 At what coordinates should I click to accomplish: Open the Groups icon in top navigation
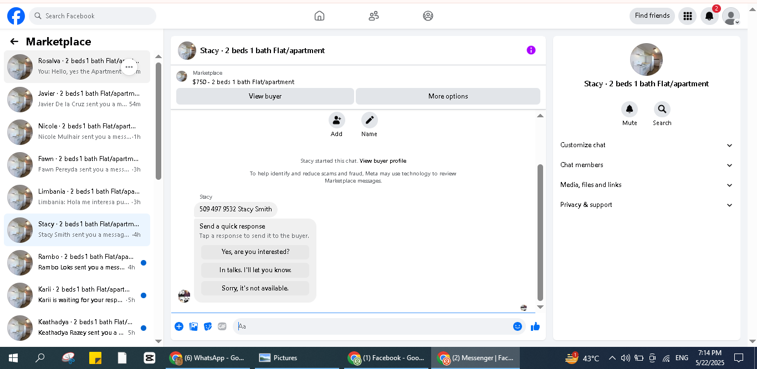[428, 16]
